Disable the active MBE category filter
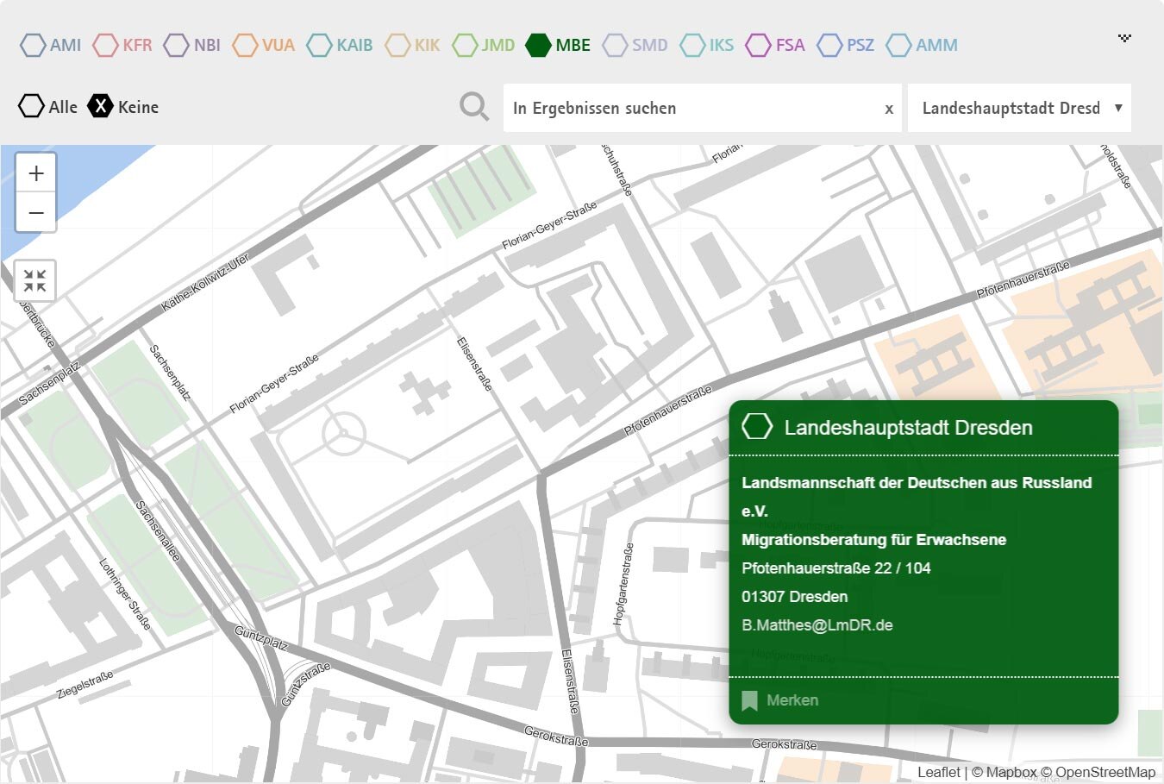The image size is (1164, 784). pyautogui.click(x=558, y=45)
